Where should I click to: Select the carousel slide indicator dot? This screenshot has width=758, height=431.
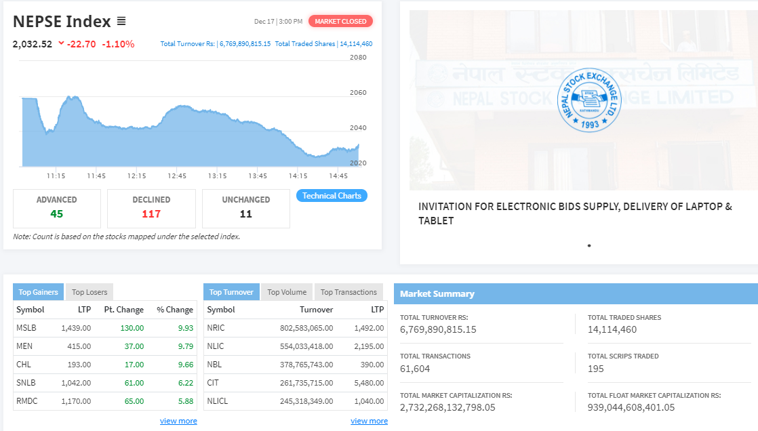pyautogui.click(x=589, y=245)
